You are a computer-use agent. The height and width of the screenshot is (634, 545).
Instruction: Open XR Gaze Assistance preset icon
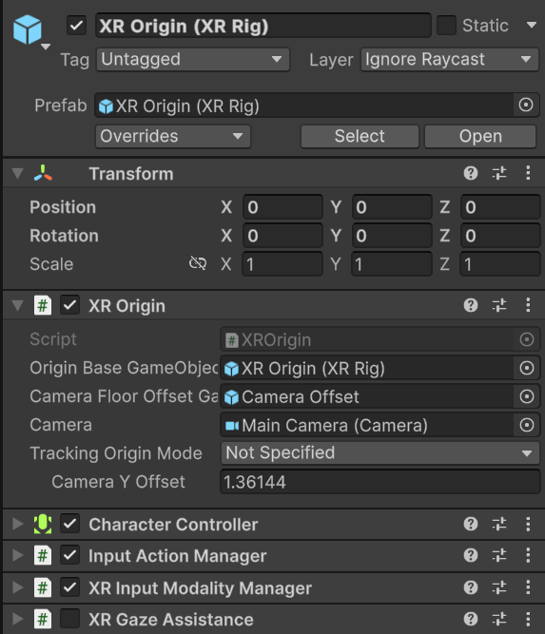(499, 619)
